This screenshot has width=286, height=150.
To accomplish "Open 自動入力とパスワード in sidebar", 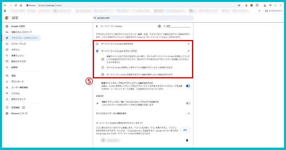I will (22, 32).
